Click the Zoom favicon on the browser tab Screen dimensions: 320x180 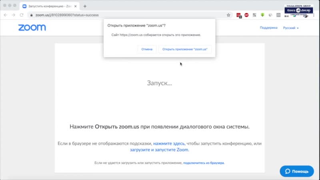click(24, 6)
